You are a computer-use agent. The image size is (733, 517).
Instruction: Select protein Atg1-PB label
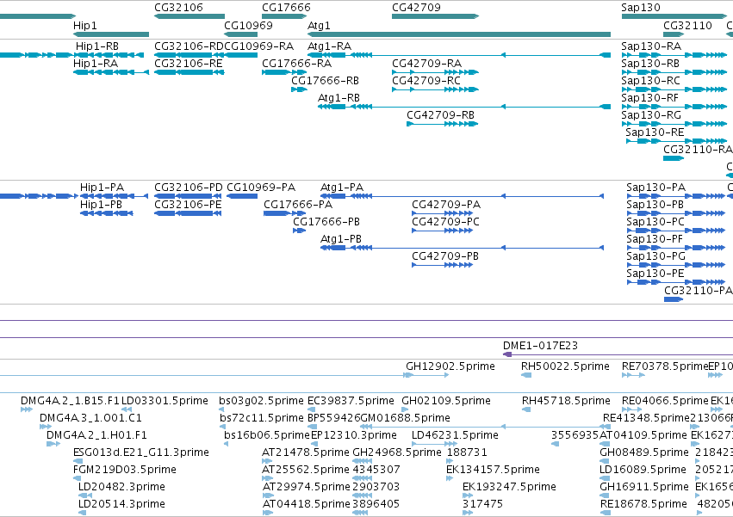(341, 239)
